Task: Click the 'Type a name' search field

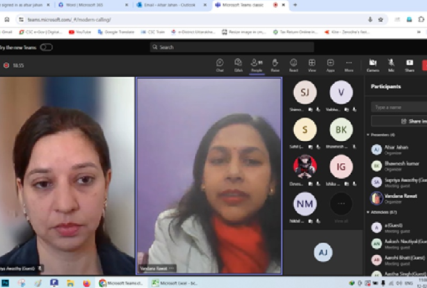Action: [x=399, y=108]
